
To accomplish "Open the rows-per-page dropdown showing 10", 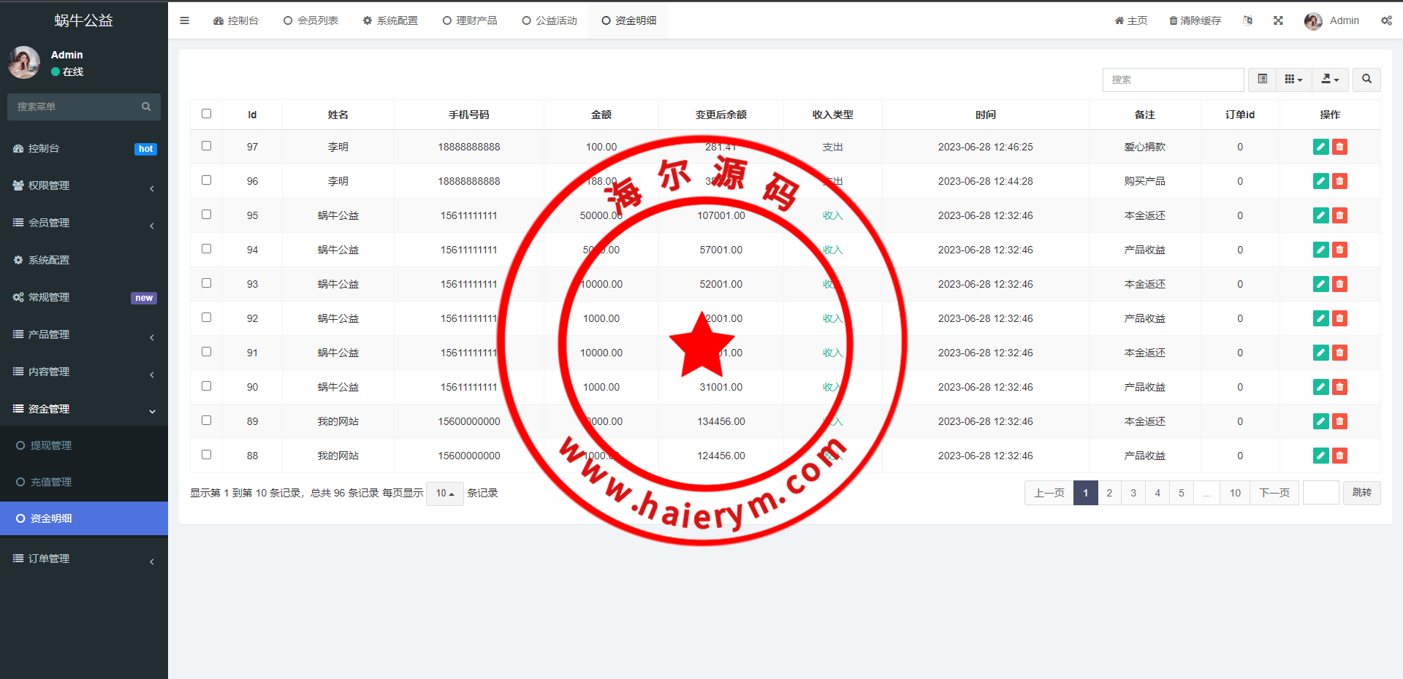I will pos(444,494).
